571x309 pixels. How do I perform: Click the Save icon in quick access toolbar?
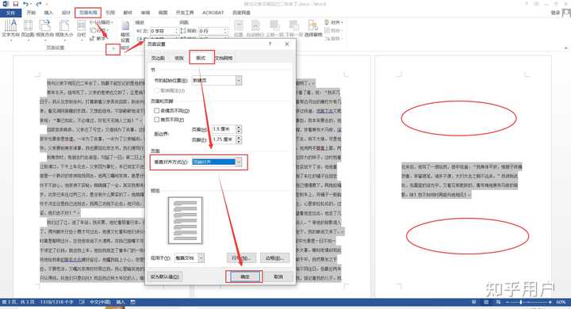(15, 4)
